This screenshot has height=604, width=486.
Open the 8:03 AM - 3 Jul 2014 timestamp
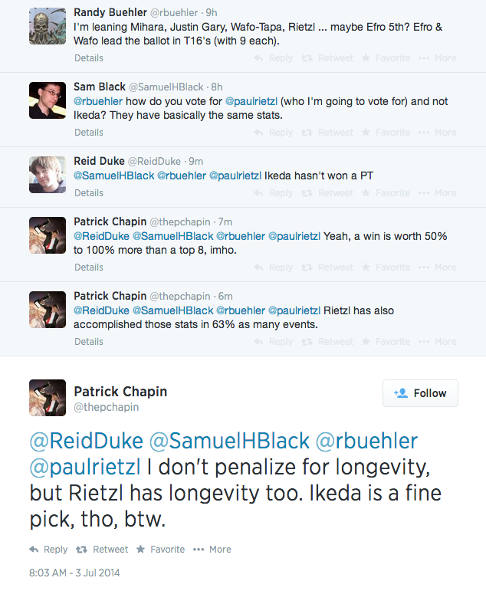tap(74, 573)
